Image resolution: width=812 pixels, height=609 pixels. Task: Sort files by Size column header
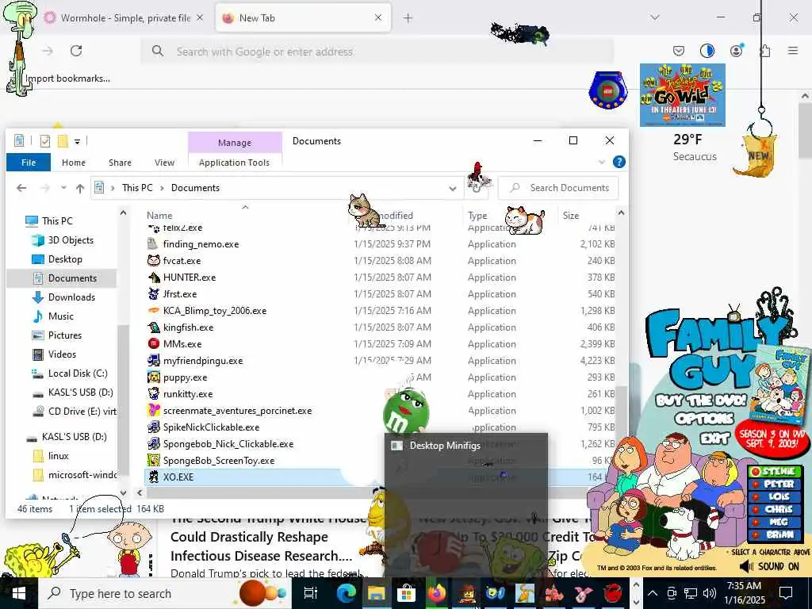click(571, 216)
